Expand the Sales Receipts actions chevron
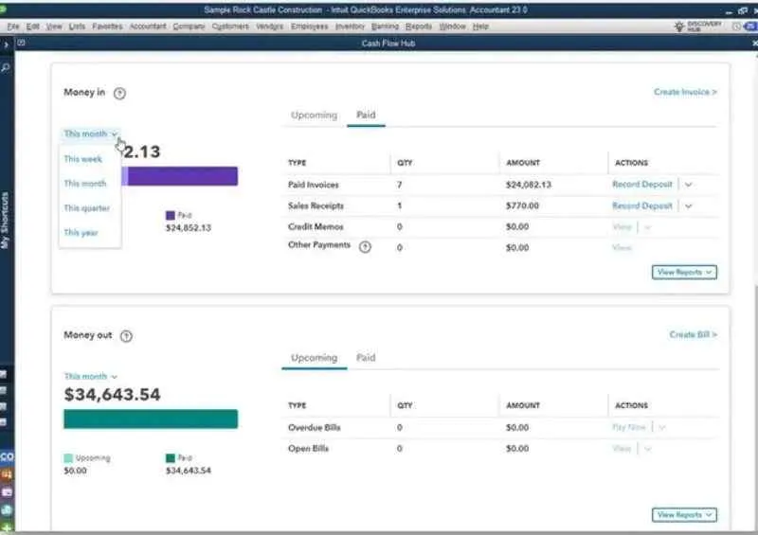 [689, 205]
